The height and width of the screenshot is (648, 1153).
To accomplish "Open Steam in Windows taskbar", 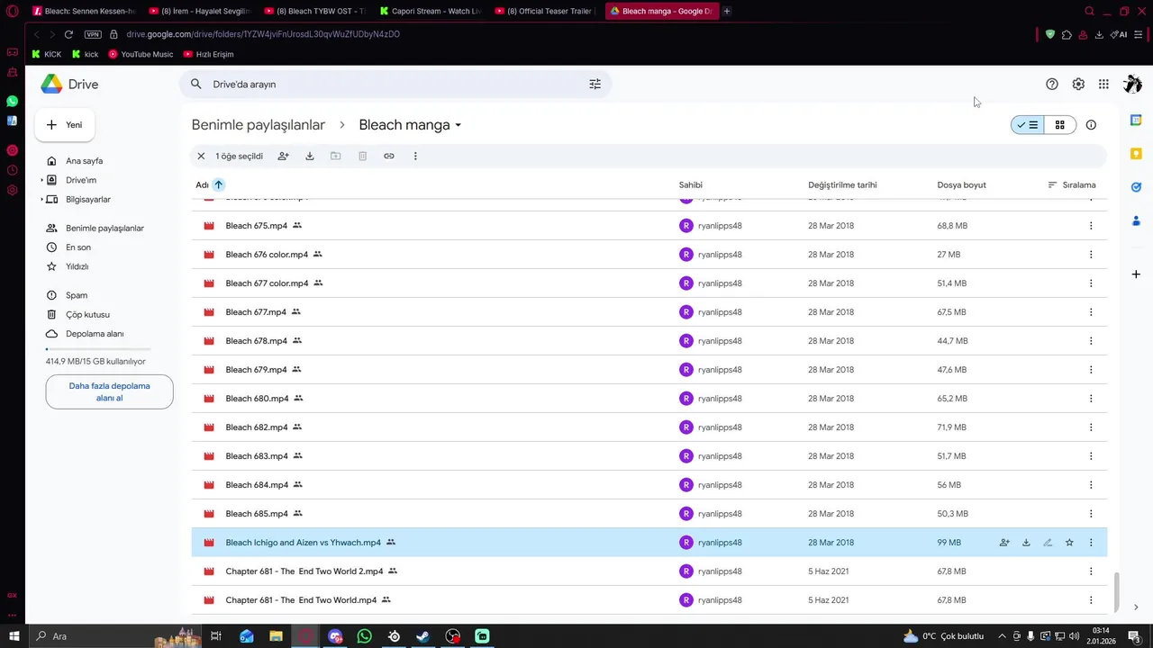I will [422, 636].
